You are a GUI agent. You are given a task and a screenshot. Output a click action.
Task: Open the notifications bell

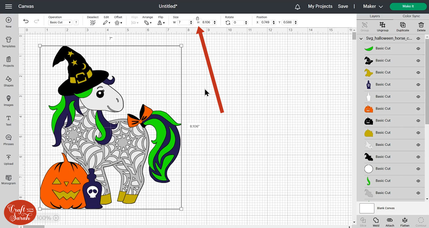click(297, 6)
